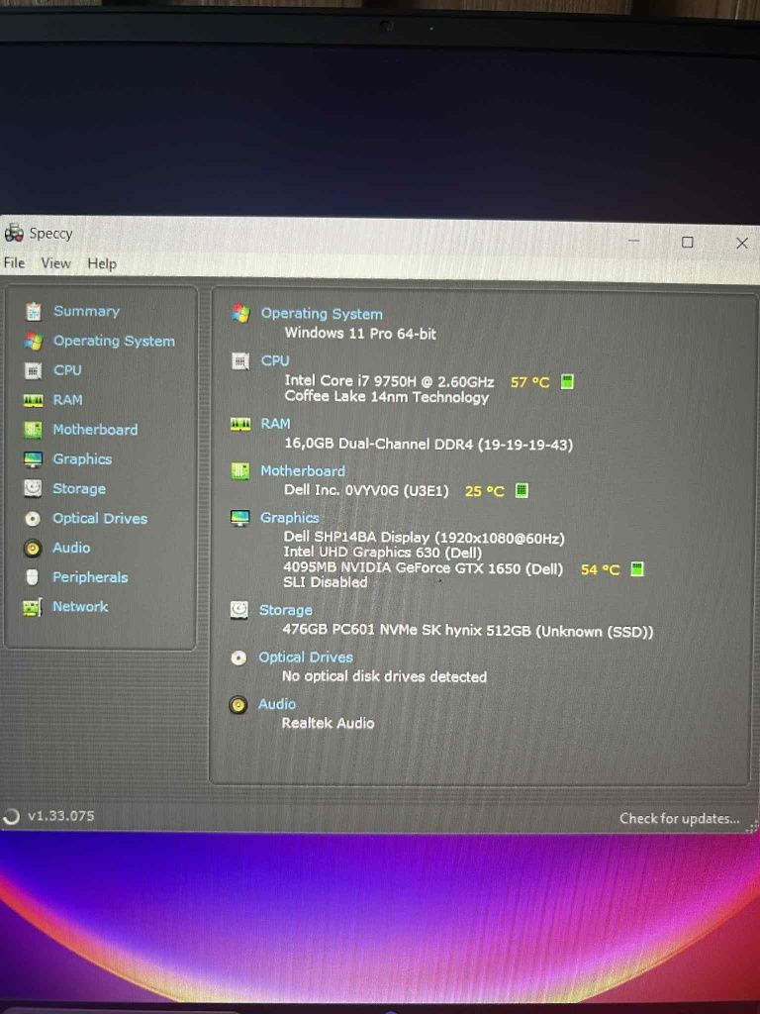This screenshot has width=760, height=1014.
Task: Click the Audio icon in summary panel
Action: coord(238,705)
